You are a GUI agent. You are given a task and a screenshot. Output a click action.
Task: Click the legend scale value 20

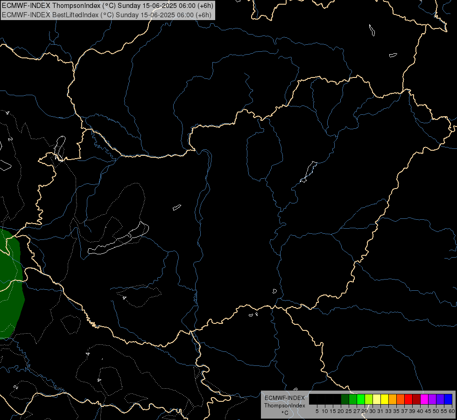tap(341, 411)
